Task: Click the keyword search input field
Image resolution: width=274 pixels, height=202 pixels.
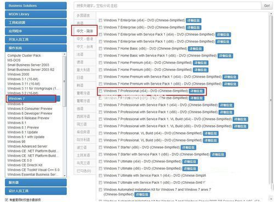Action: point(168,5)
